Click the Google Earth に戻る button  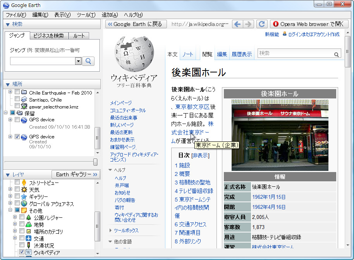click(x=137, y=24)
